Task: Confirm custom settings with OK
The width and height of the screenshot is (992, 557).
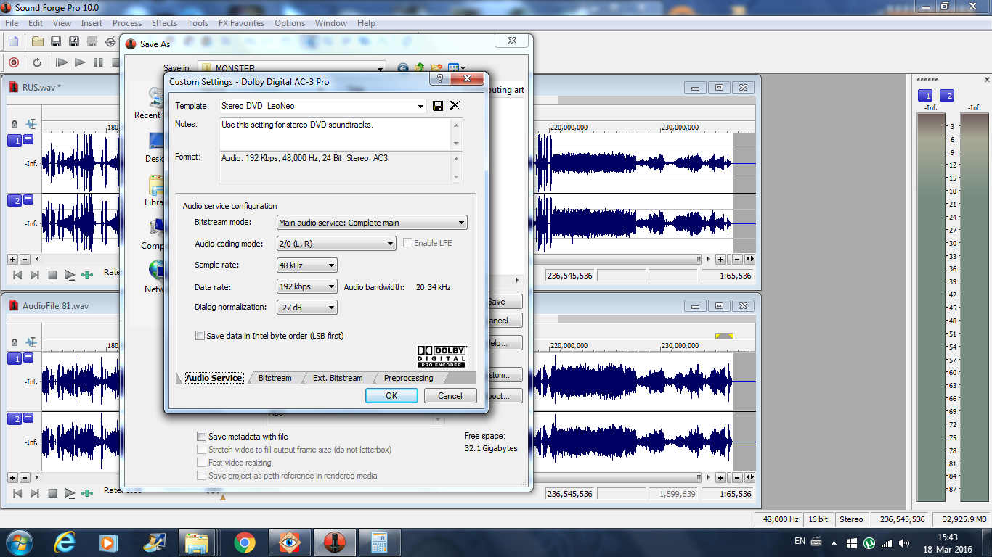Action: [x=391, y=396]
